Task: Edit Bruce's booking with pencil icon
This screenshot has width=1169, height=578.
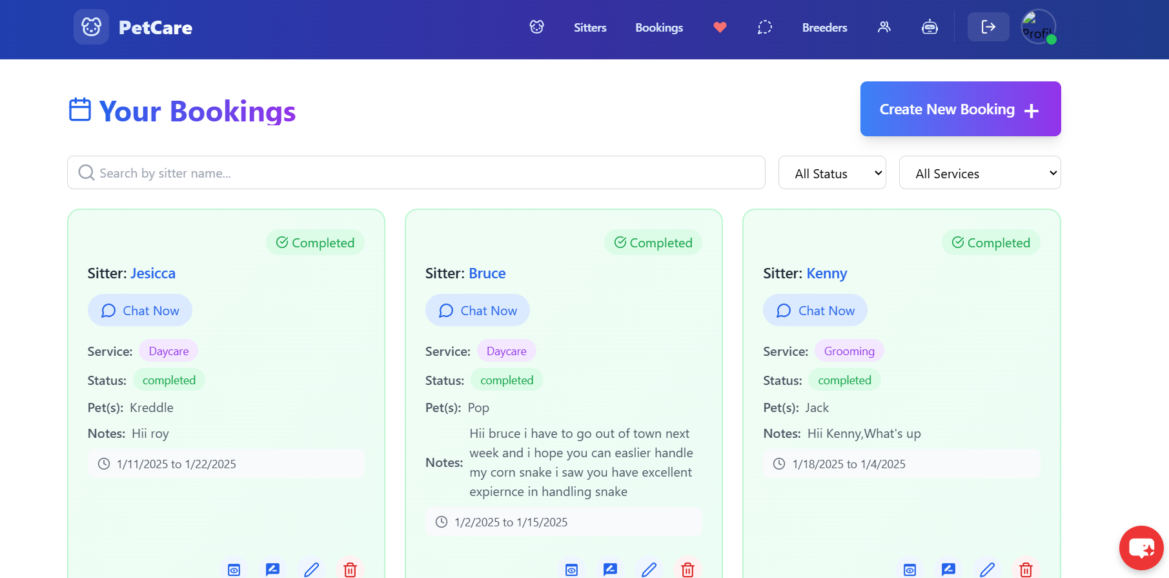Action: 649,570
